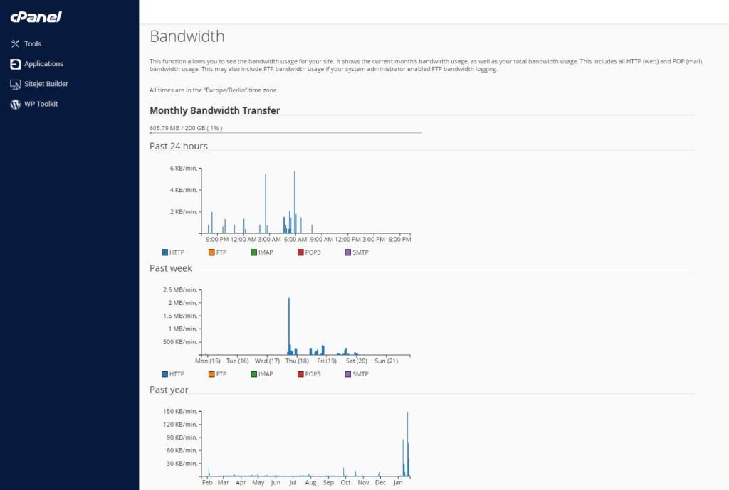This screenshot has width=729, height=490.
Task: Click the Sun (21) axis label
Action: click(387, 361)
